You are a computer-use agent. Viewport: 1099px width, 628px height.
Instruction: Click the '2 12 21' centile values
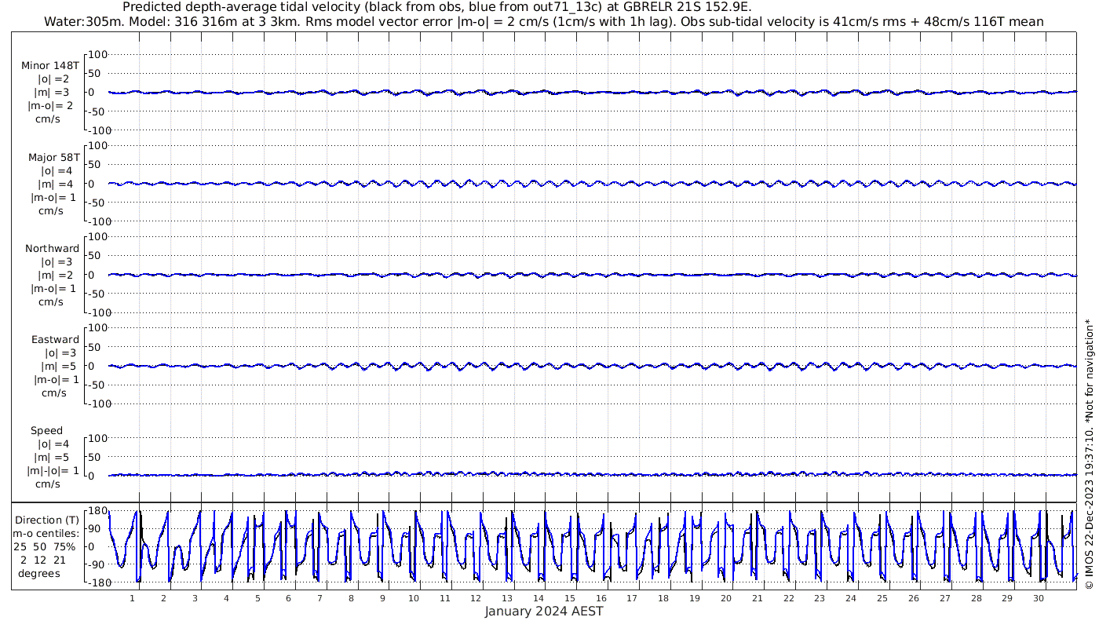coord(44,560)
